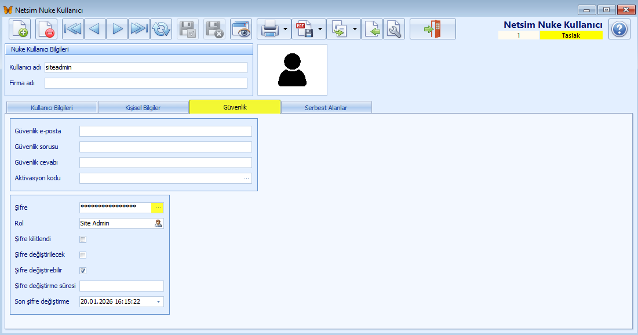Click the copy document toolbar icon
The height and width of the screenshot is (335, 638).
click(338, 29)
